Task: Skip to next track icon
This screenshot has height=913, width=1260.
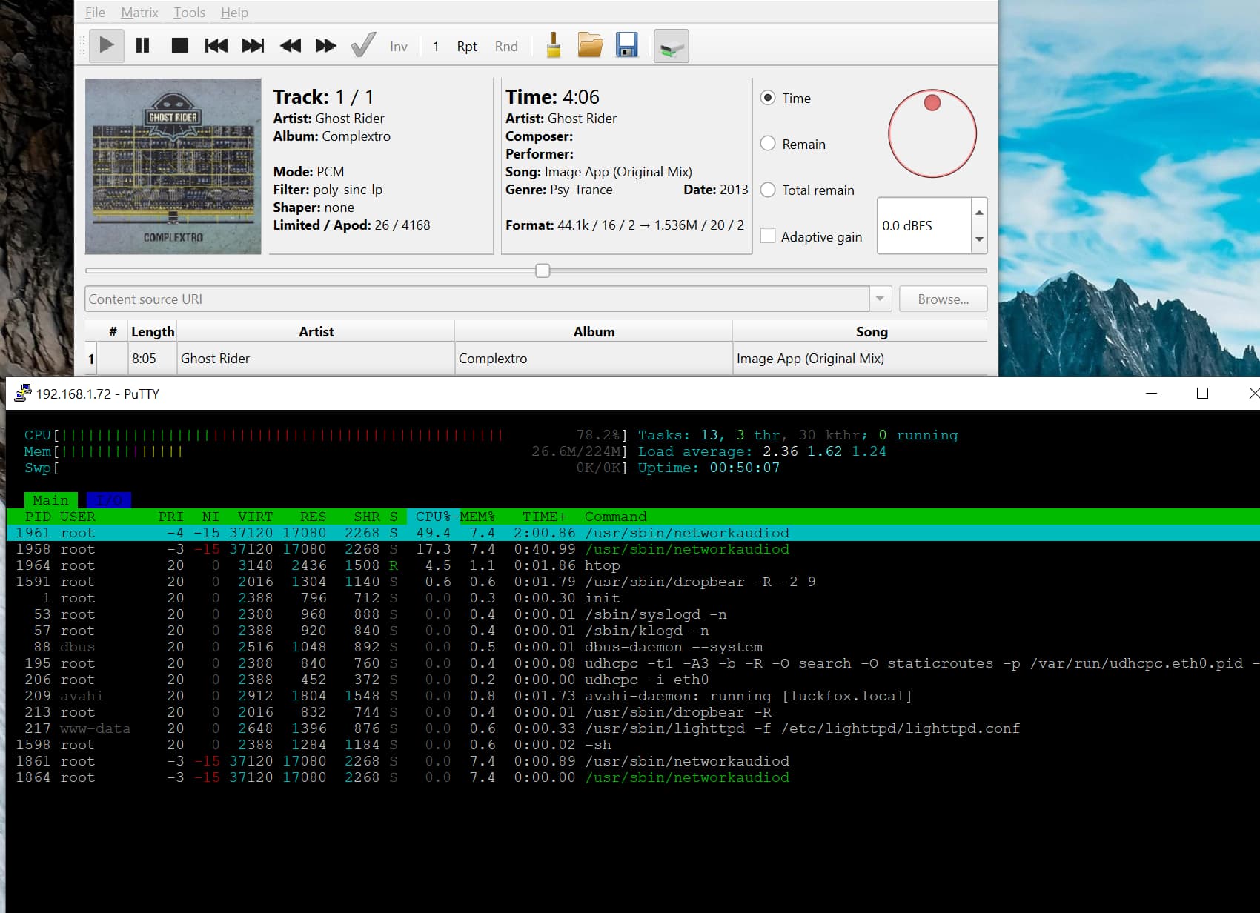Action: pos(253,46)
